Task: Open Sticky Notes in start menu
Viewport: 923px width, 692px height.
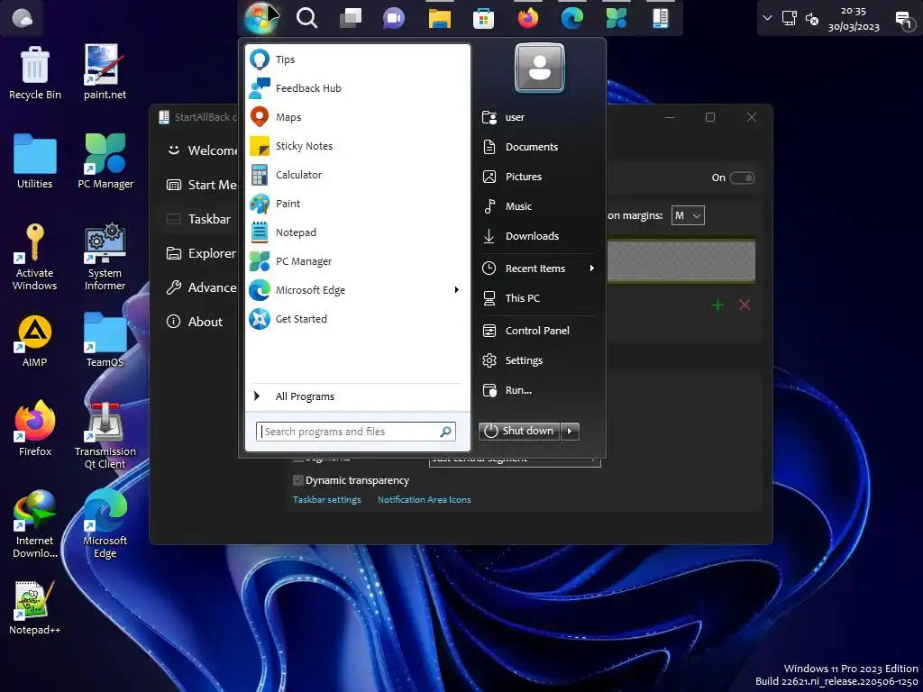Action: [358, 146]
